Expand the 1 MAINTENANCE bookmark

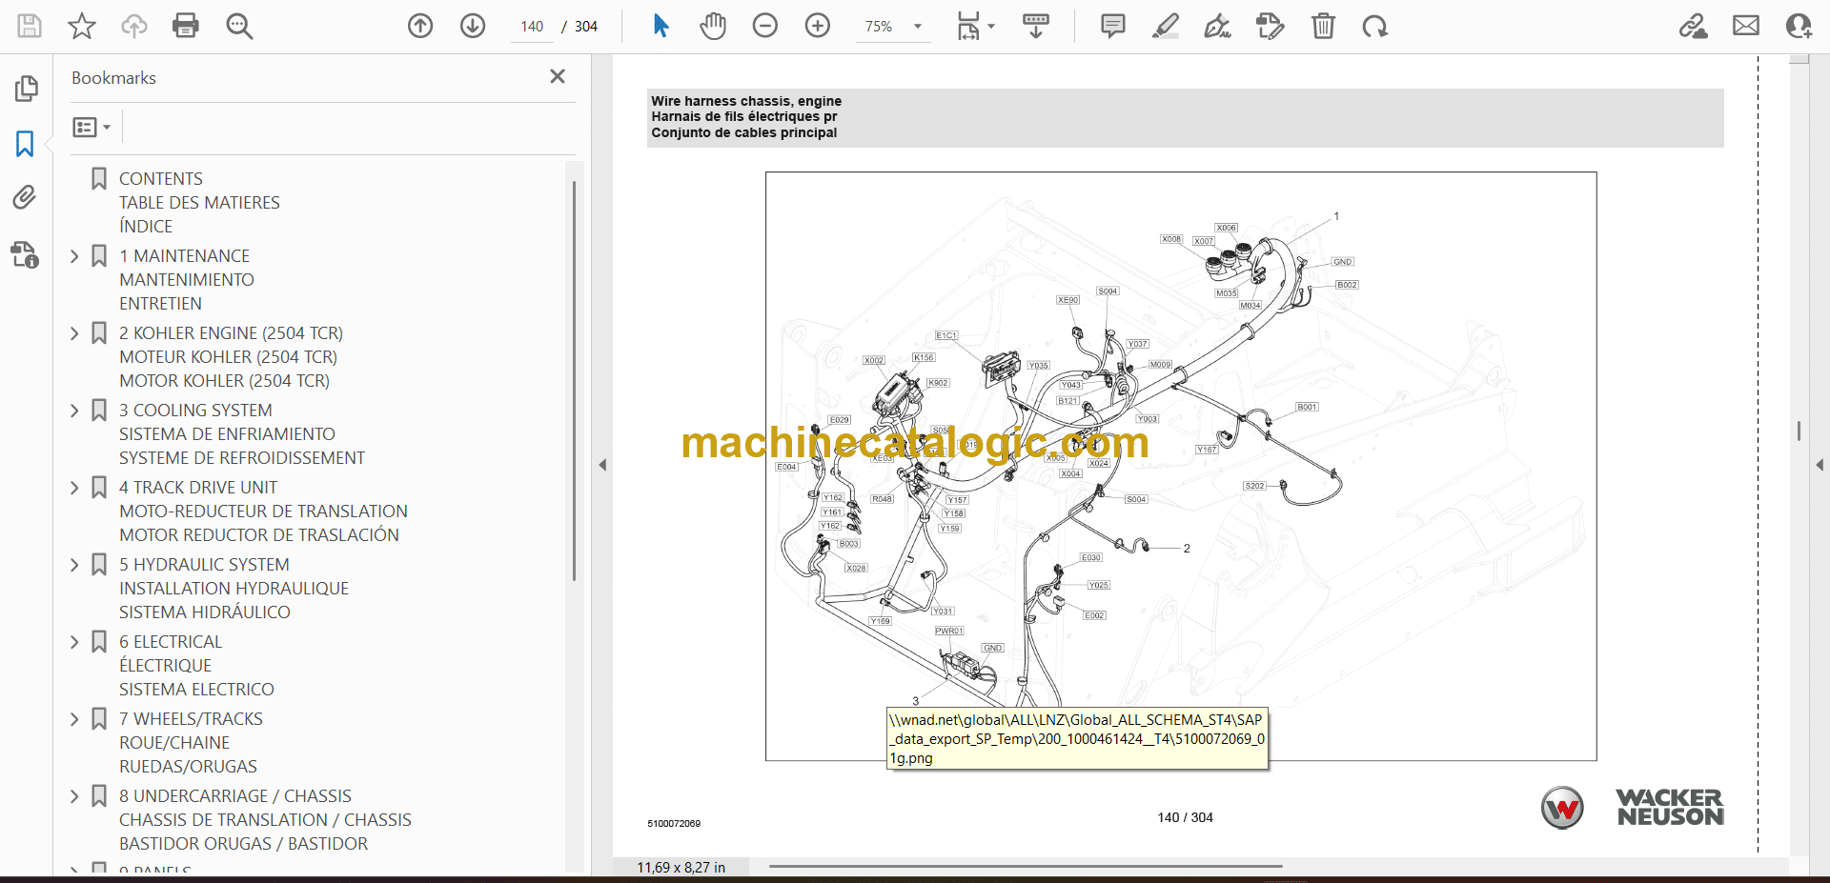[x=74, y=256]
